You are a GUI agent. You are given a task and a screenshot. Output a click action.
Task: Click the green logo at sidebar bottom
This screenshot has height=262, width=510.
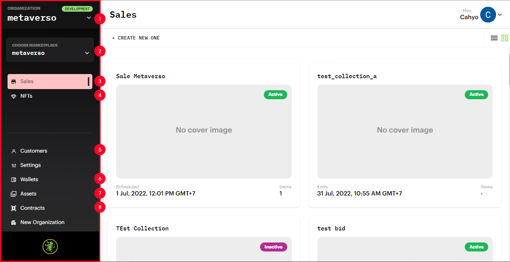point(50,247)
